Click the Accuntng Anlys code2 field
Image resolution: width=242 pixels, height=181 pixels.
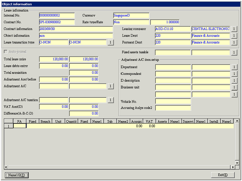tap(173, 108)
